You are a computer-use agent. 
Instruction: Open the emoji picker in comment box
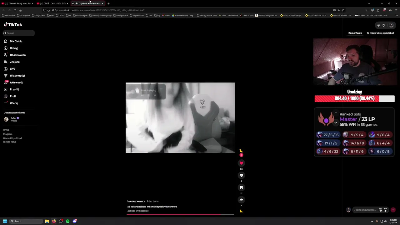click(385, 210)
